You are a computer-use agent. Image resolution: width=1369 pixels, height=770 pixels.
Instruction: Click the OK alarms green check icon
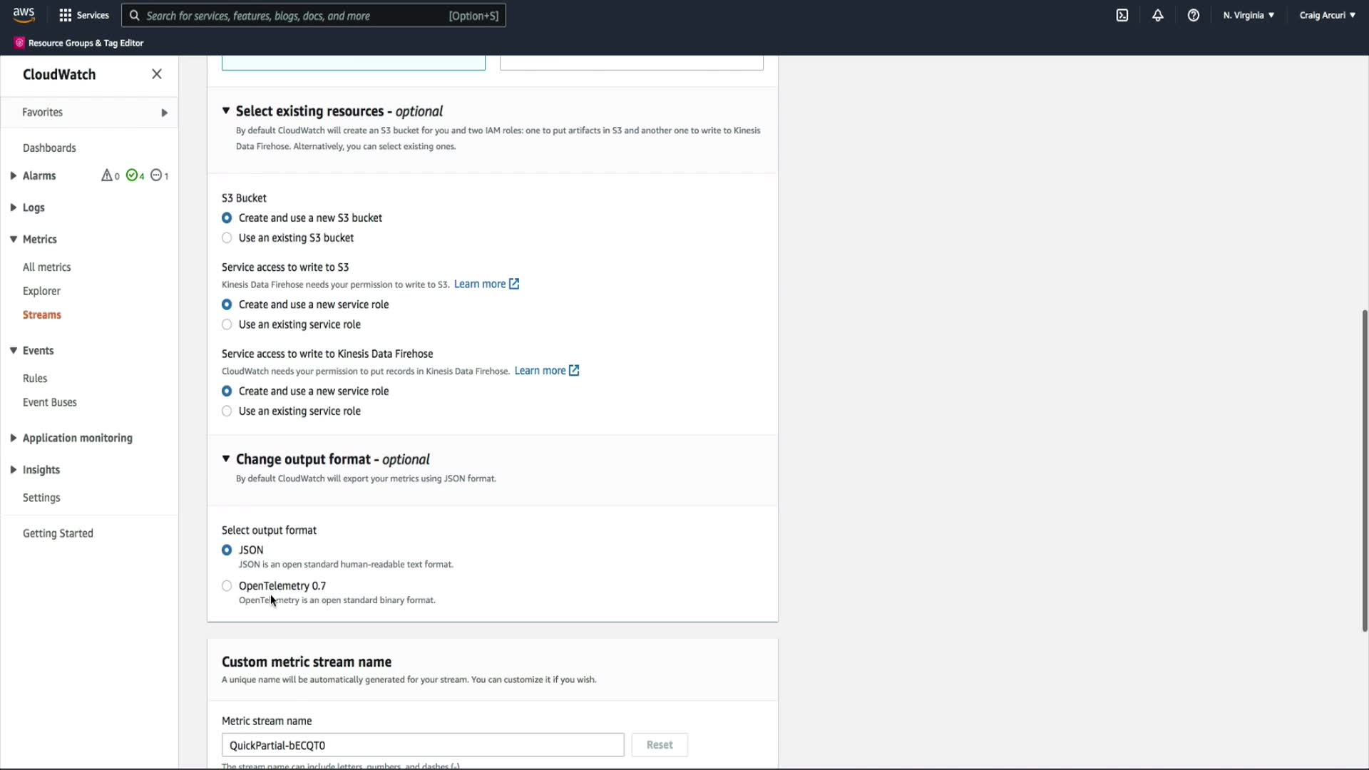132,175
